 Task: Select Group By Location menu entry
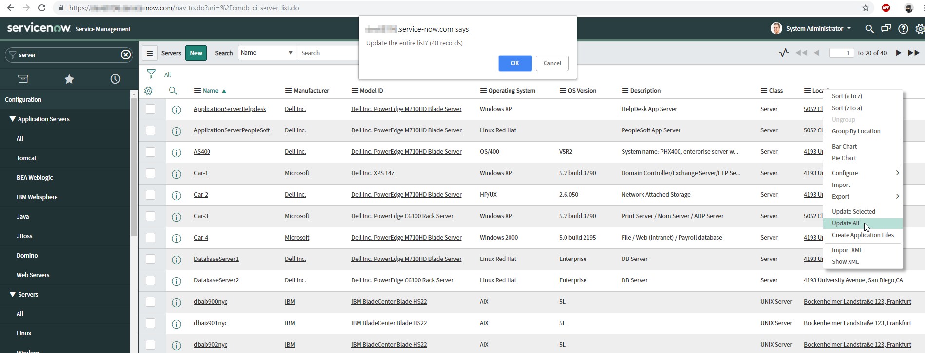(x=863, y=131)
